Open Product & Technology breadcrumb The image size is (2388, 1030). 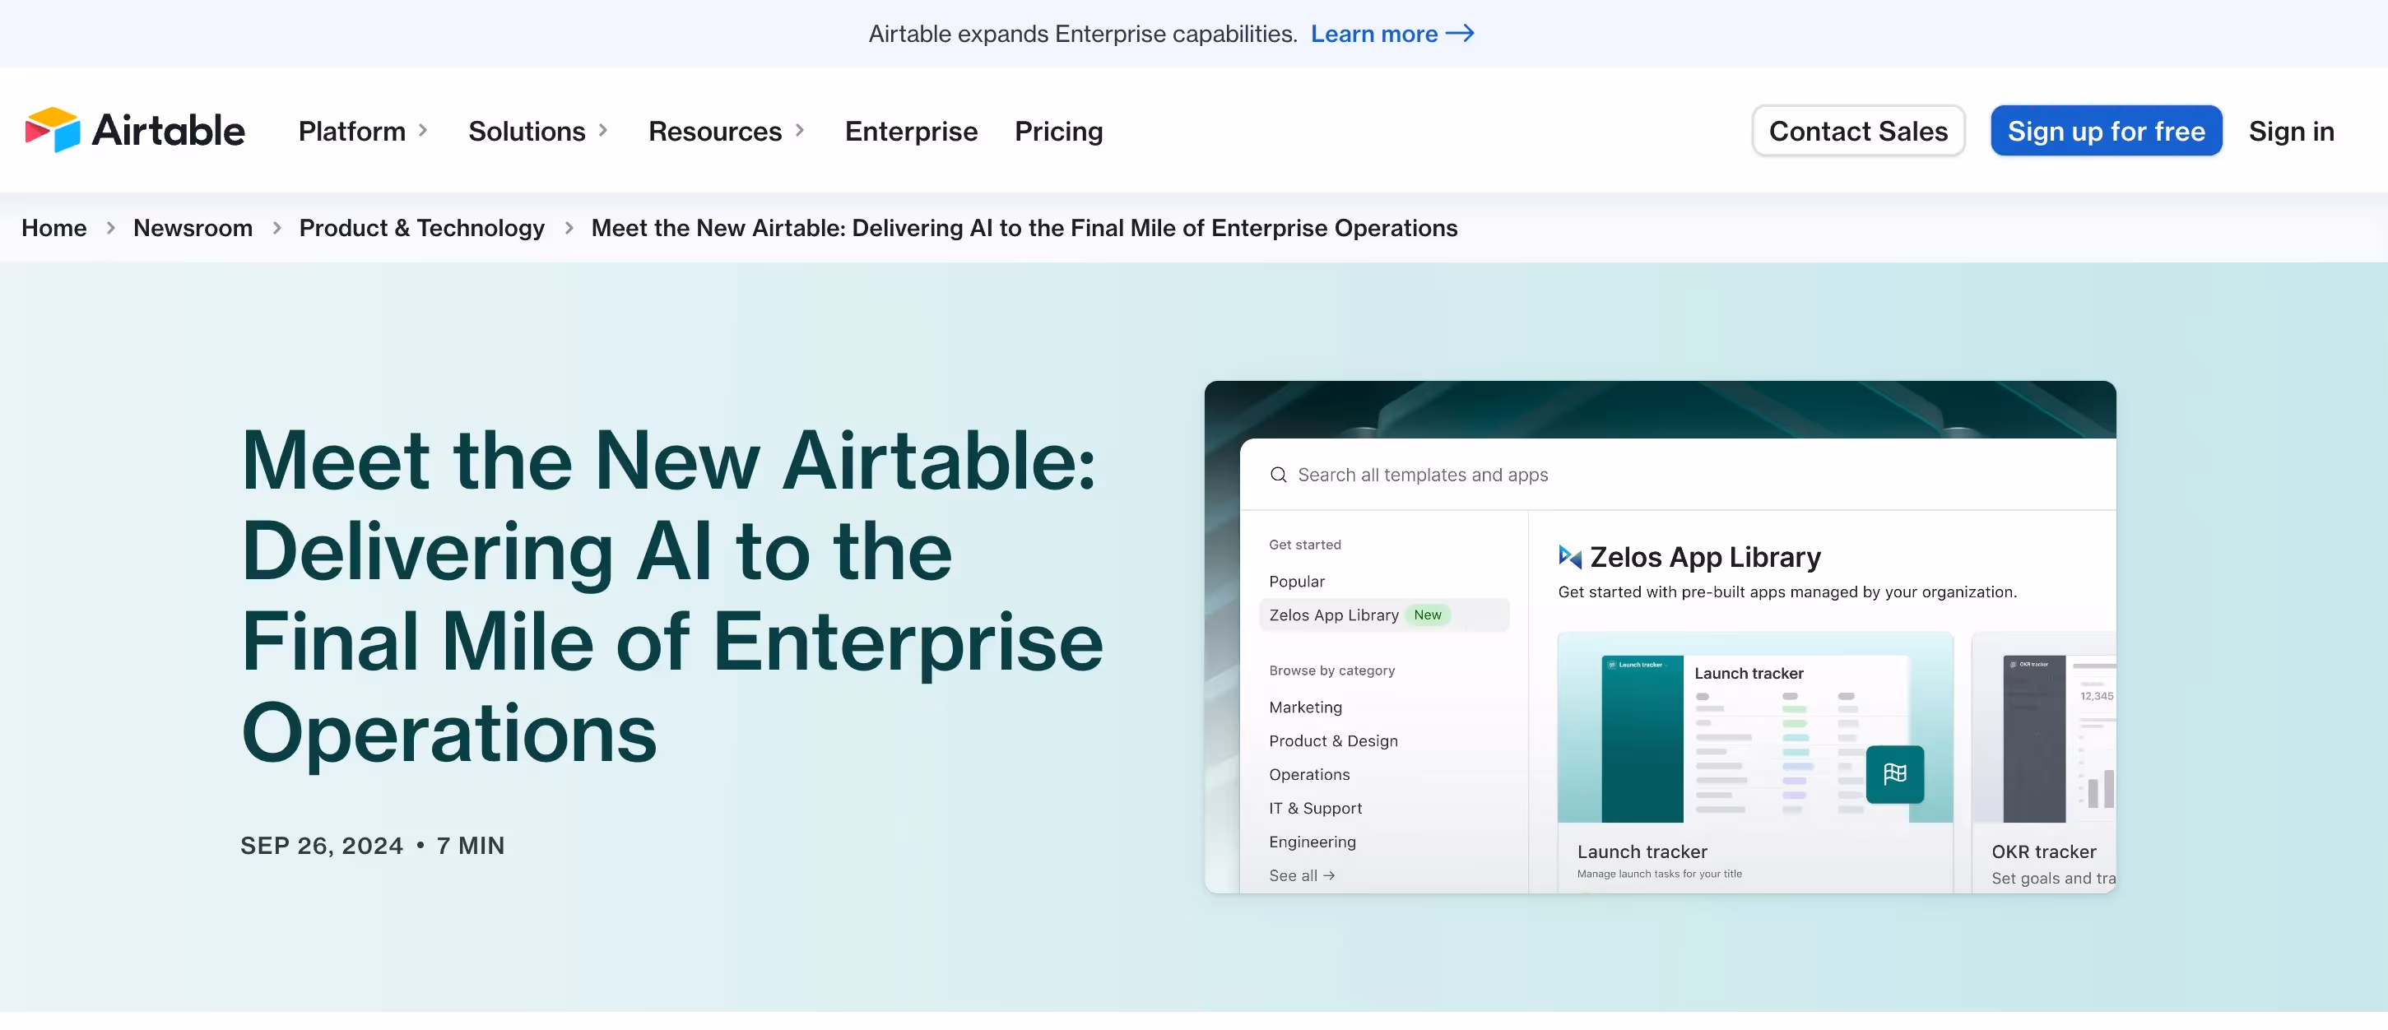coord(422,228)
